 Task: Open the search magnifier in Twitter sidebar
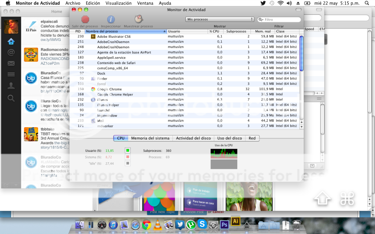(x=11, y=98)
